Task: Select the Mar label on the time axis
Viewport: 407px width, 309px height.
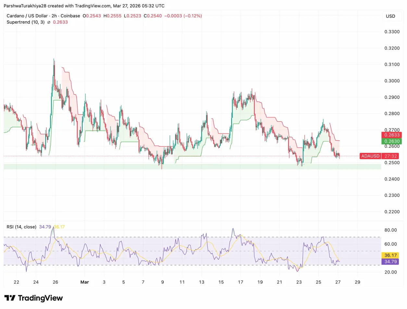Action: coord(85,282)
